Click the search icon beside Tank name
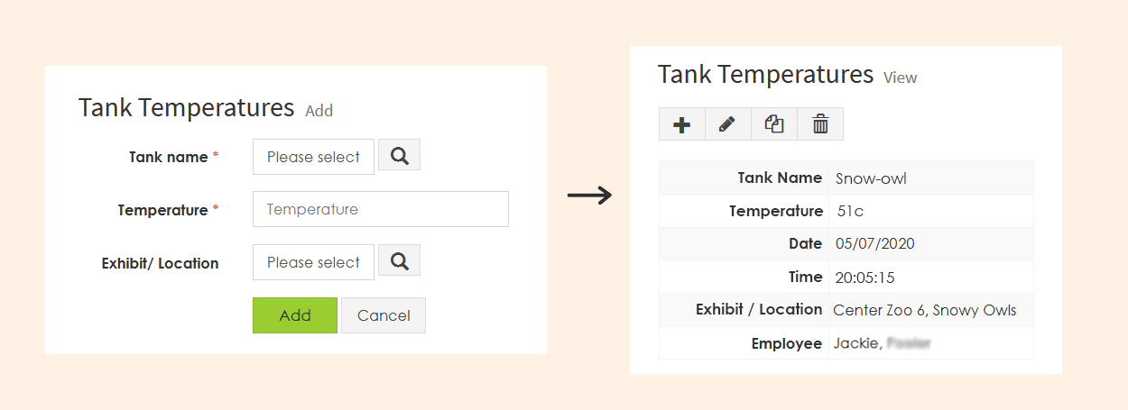This screenshot has width=1128, height=410. pyautogui.click(x=399, y=155)
